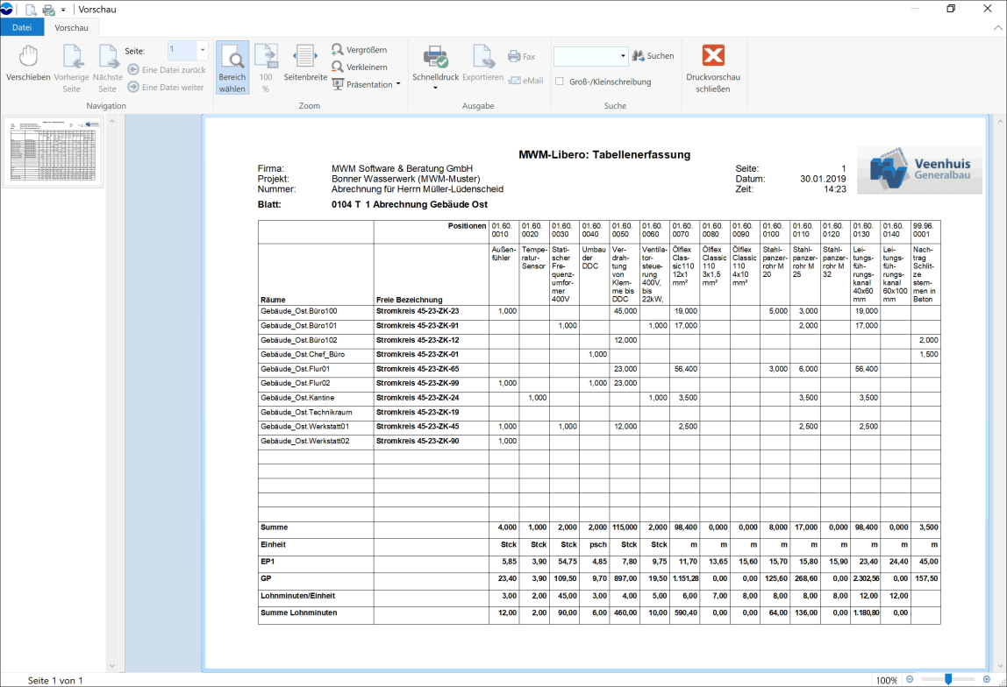Click the zoom slider handle in status bar
This screenshot has width=1007, height=687.
click(x=948, y=679)
